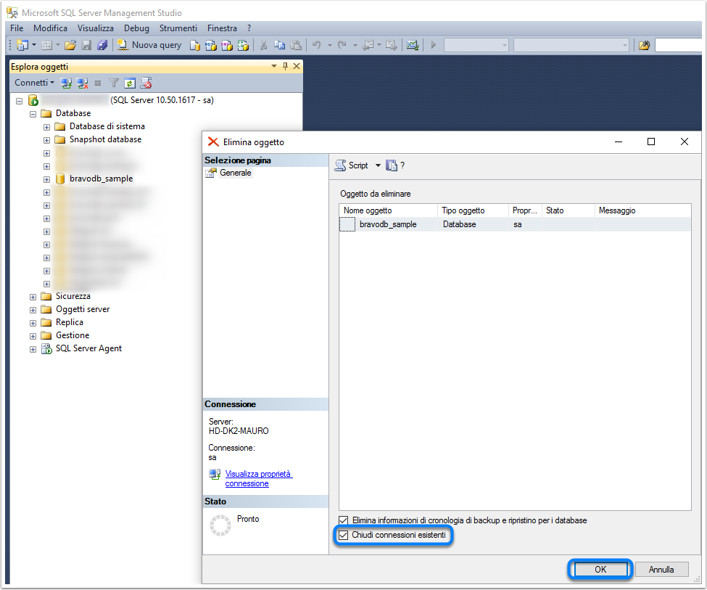Open the Strumenti menu

[x=178, y=28]
